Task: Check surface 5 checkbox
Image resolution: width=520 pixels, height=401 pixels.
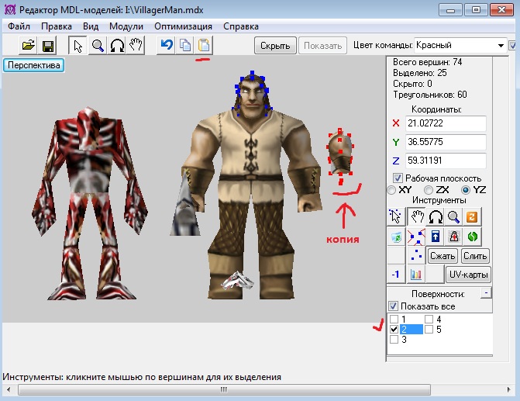Action: [429, 330]
